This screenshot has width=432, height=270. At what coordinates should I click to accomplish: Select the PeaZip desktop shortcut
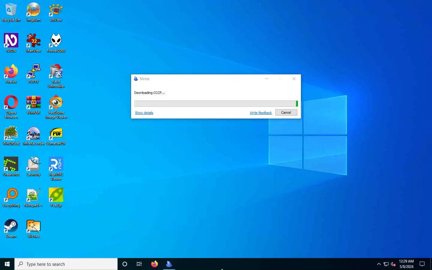click(56, 197)
